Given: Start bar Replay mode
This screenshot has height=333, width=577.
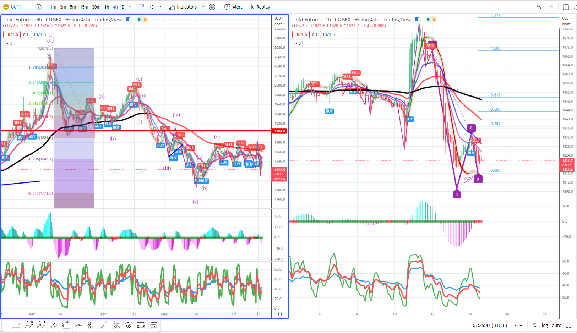Looking at the screenshot, I should pos(260,7).
